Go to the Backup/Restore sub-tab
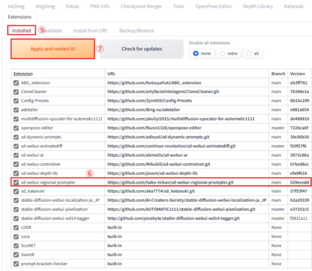 point(136,31)
